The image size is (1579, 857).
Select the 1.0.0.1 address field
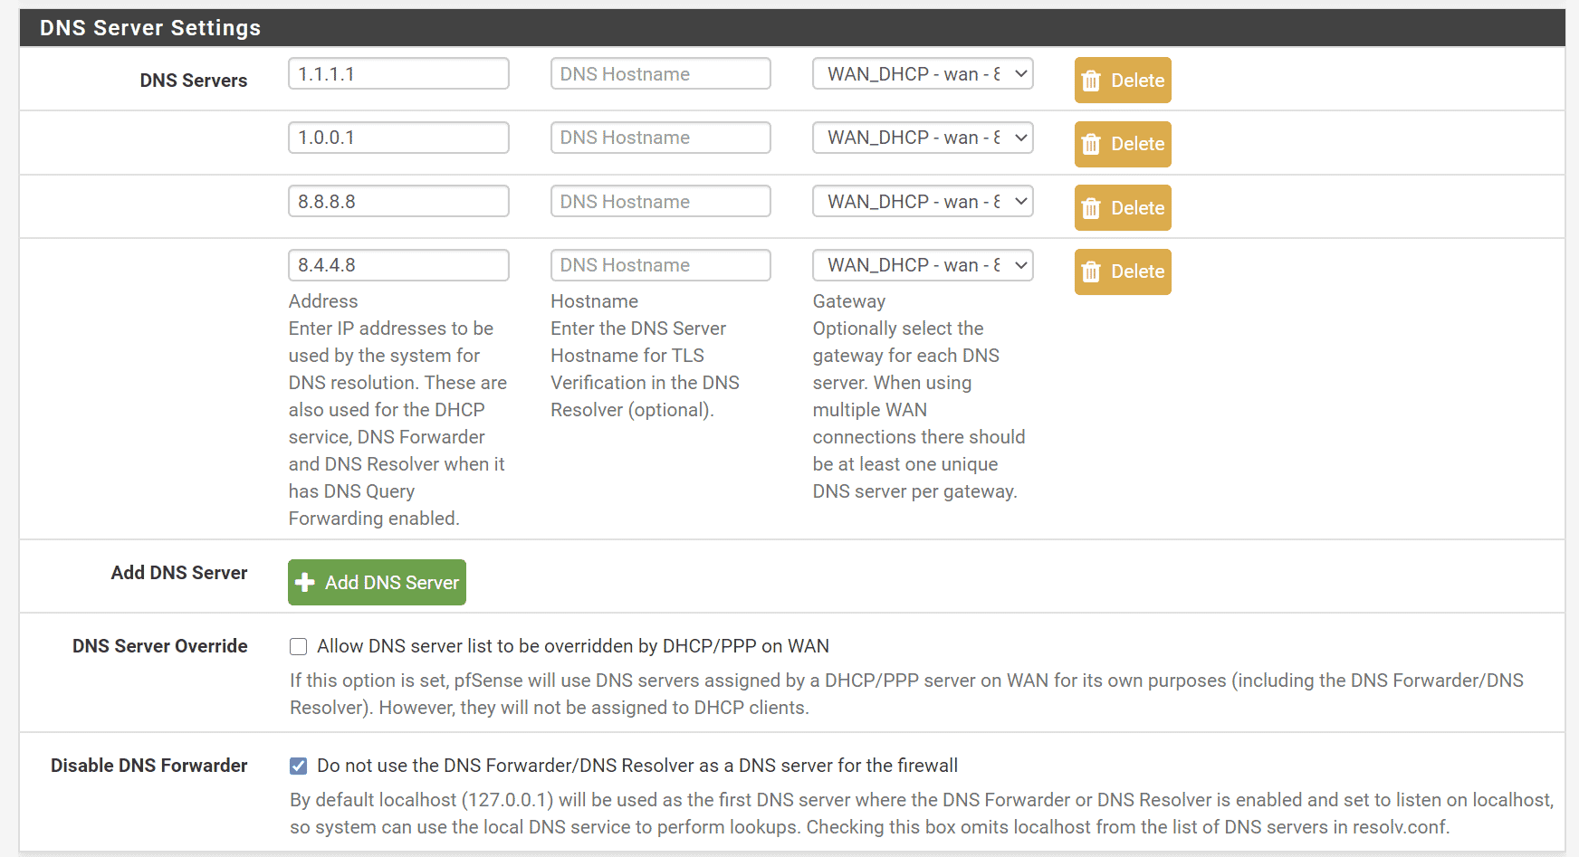(398, 138)
